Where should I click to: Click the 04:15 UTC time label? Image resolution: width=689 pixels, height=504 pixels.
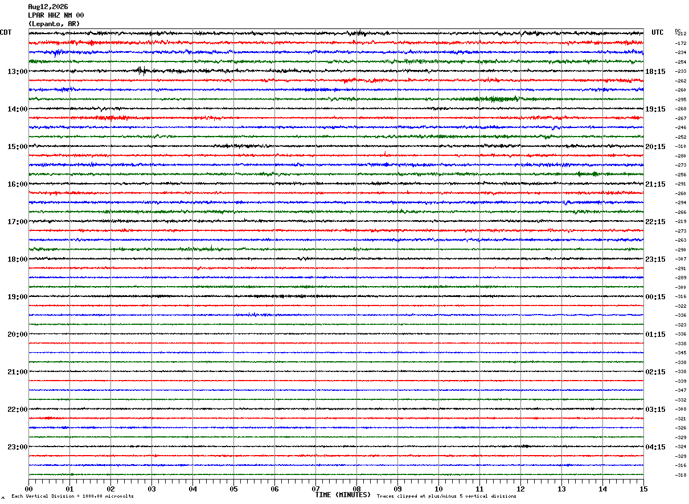[x=655, y=447]
